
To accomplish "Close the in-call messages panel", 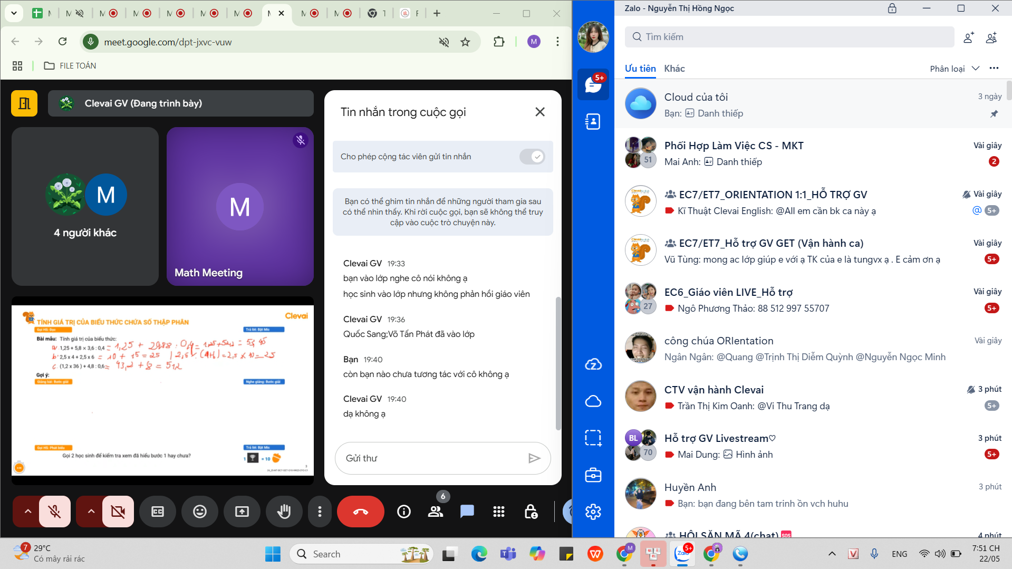I will (x=540, y=112).
